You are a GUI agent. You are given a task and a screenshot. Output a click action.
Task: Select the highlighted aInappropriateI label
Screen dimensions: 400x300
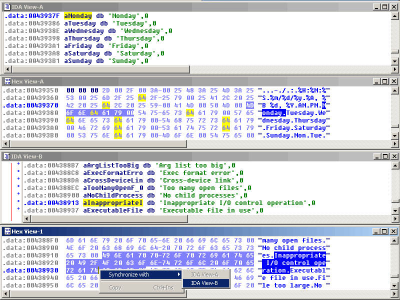click(113, 203)
